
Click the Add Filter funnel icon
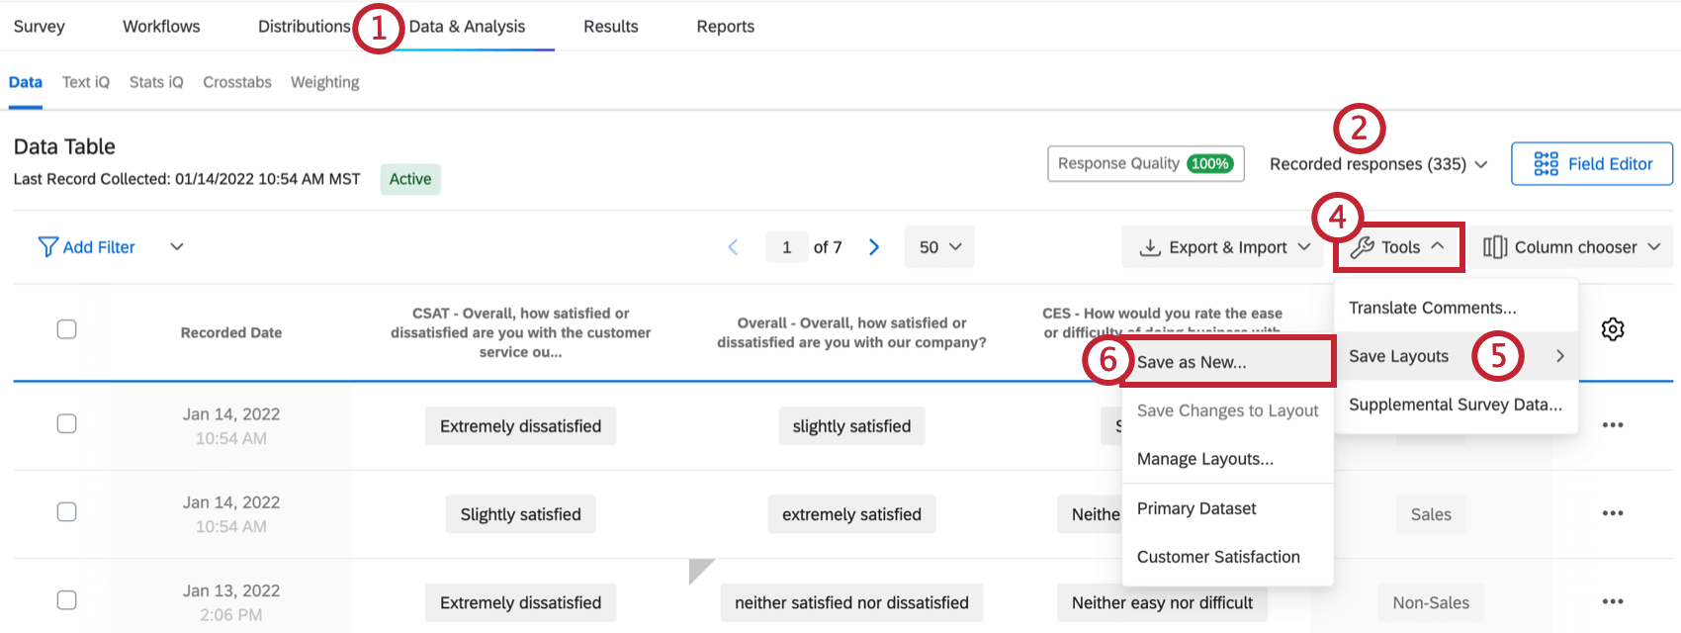click(47, 247)
